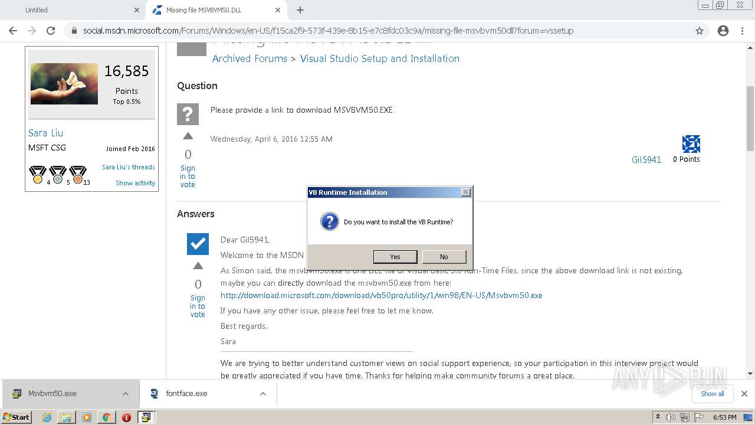Click Sara Liu's profile picture

(64, 84)
